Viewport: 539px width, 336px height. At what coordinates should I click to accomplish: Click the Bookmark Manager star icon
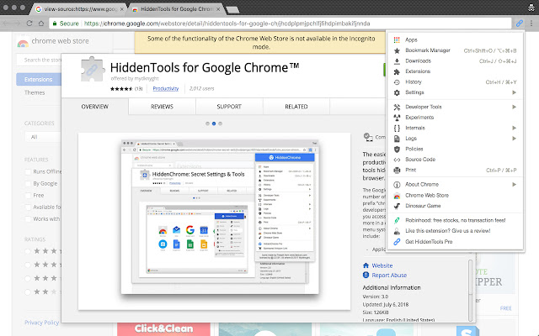[x=397, y=50]
